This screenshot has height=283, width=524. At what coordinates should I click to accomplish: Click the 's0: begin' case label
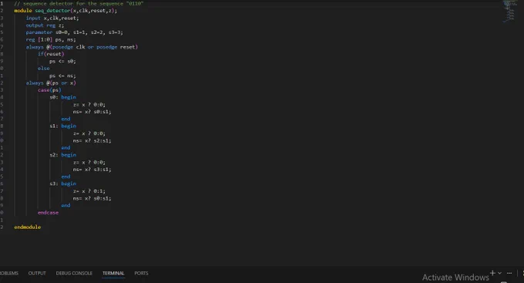tap(63, 97)
